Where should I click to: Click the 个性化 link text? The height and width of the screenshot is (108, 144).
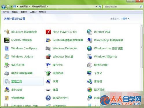click(x=98, y=73)
